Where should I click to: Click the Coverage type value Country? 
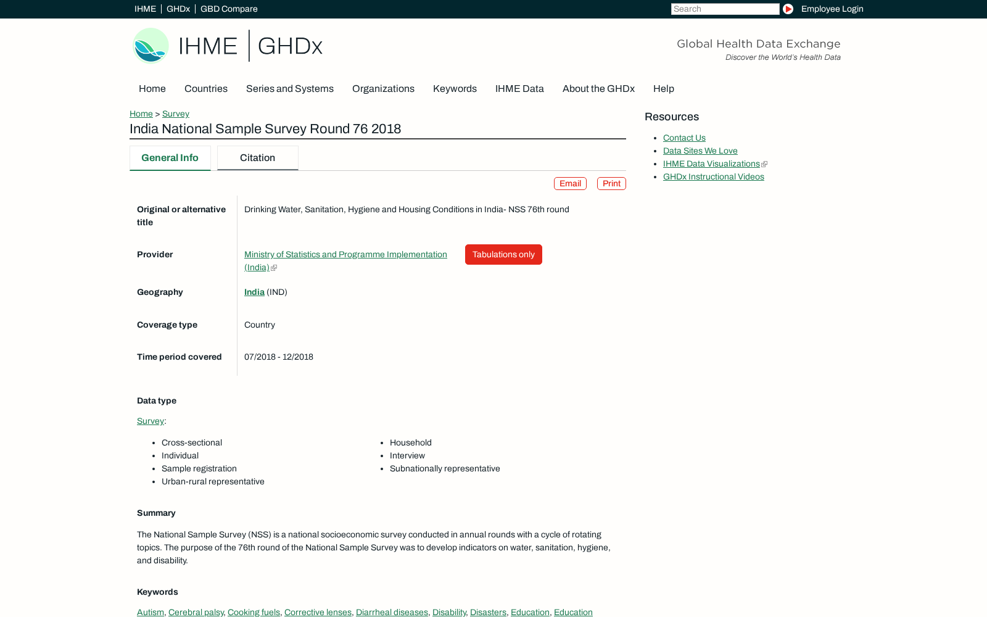260,325
